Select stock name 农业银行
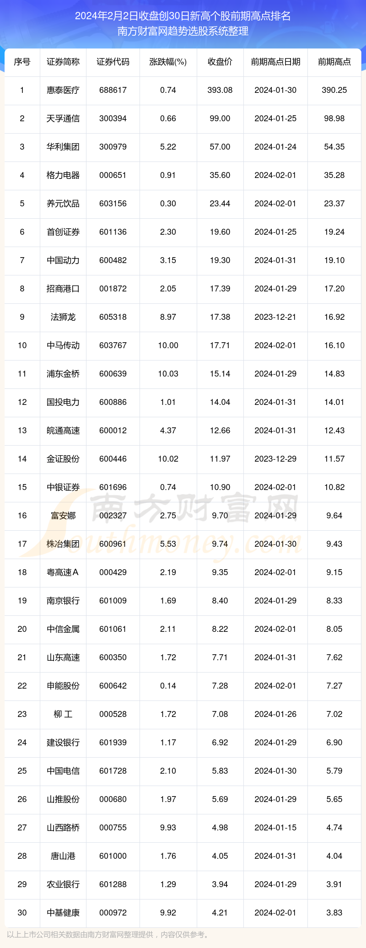Image resolution: width=366 pixels, height=948 pixels. (x=63, y=884)
